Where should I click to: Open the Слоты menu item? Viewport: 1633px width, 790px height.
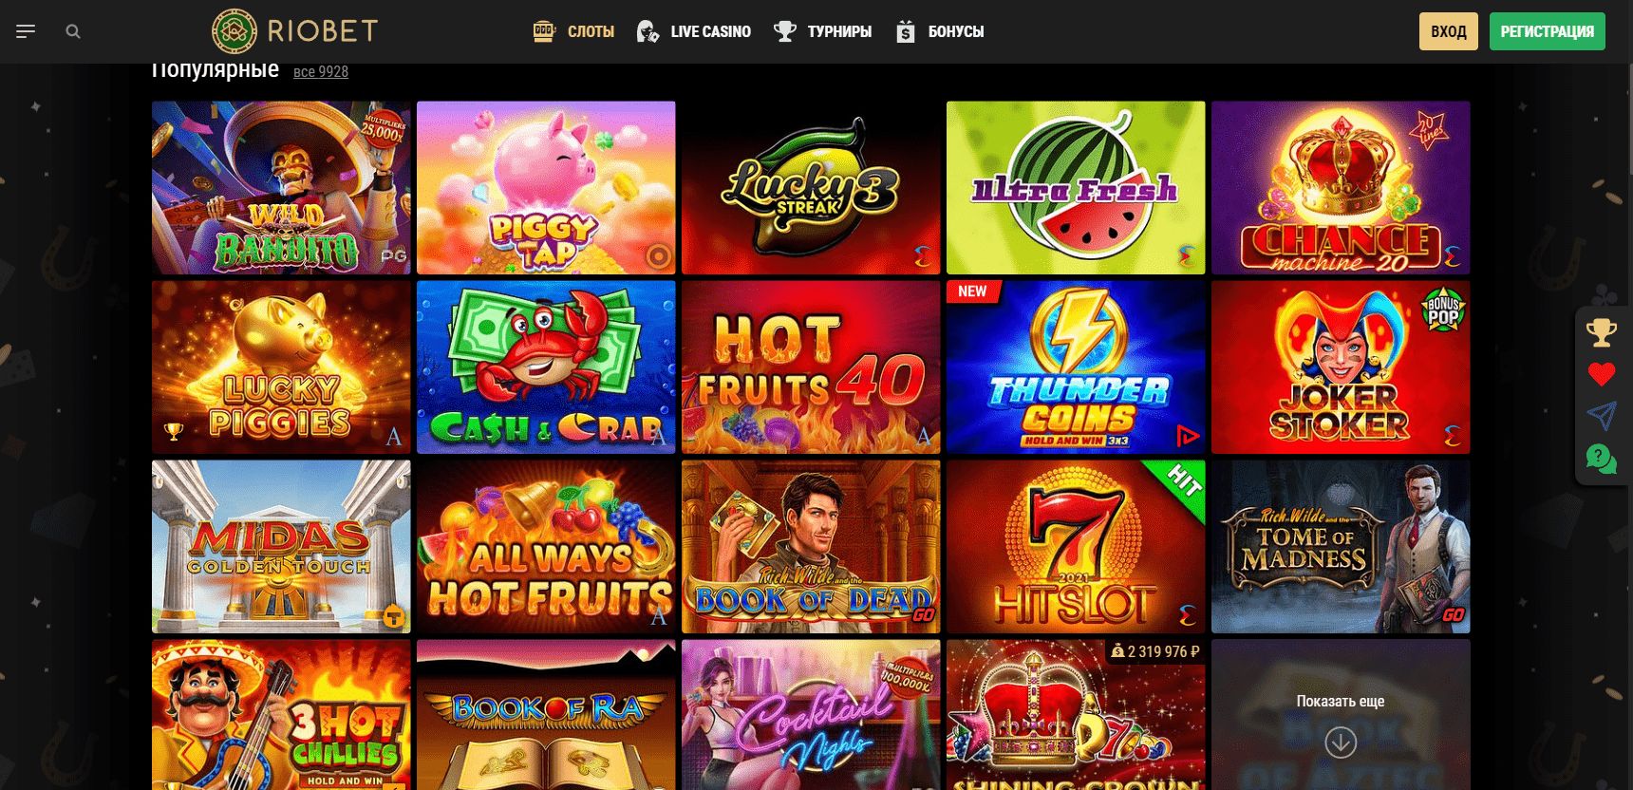pos(573,31)
